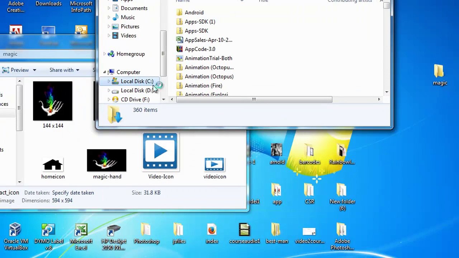Click the horizontal scrollbar right arrow

tap(379, 99)
